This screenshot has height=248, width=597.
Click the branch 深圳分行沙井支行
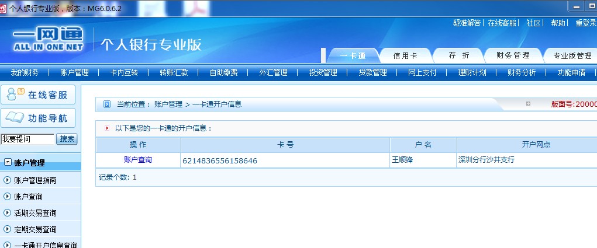pos(486,160)
